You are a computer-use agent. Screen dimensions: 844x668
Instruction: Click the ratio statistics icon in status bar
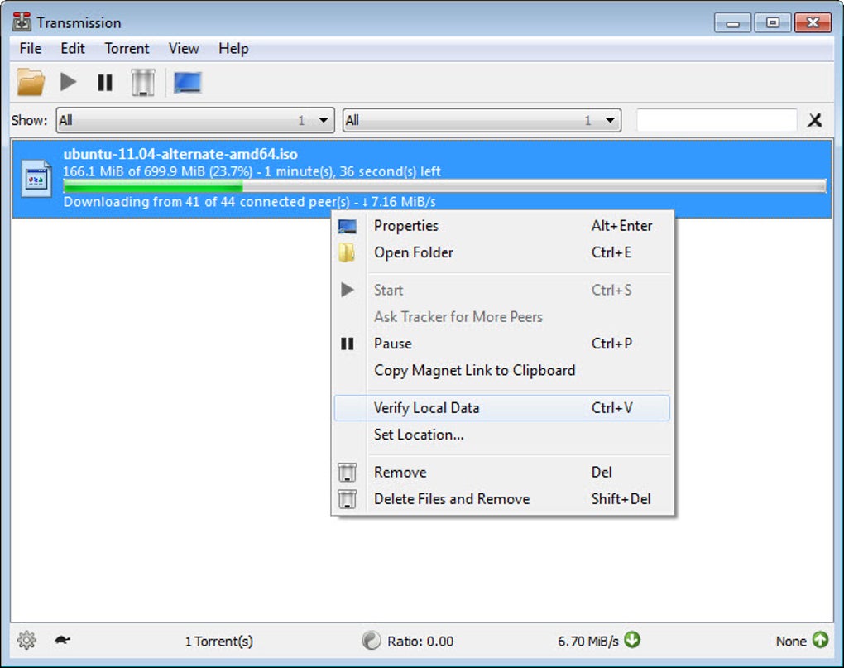[x=371, y=640]
